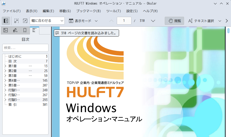This screenshot has height=137, width=231.
Task: Click the fit-page zoom icon
Action: tap(16, 21)
